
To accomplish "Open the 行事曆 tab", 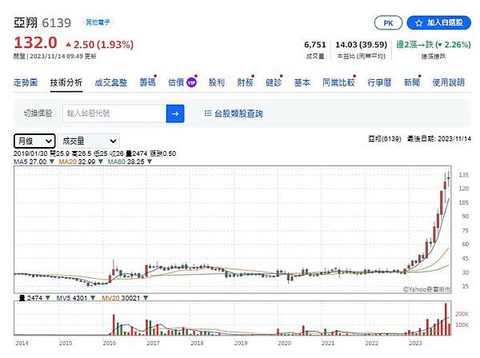I will (379, 82).
